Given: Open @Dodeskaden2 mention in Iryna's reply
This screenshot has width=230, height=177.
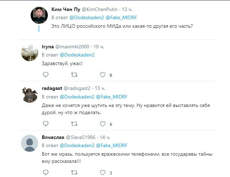Looking at the screenshot, I should click(x=77, y=55).
